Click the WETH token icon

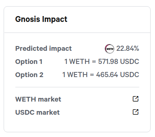click(110, 49)
